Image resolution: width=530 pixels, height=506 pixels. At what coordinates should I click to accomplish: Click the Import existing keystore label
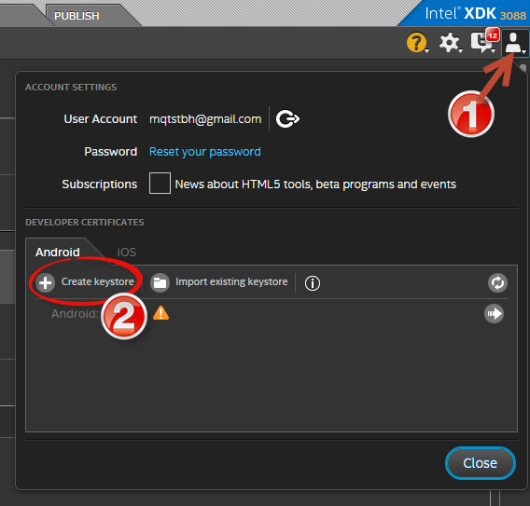231,281
